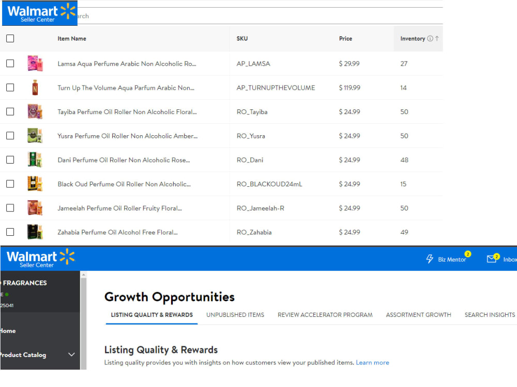The height and width of the screenshot is (387, 517).
Task: Check the Dani Perfume Oil row checkbox
Action: [x=10, y=159]
